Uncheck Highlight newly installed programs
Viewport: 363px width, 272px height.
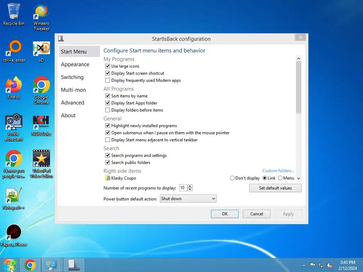(x=107, y=126)
